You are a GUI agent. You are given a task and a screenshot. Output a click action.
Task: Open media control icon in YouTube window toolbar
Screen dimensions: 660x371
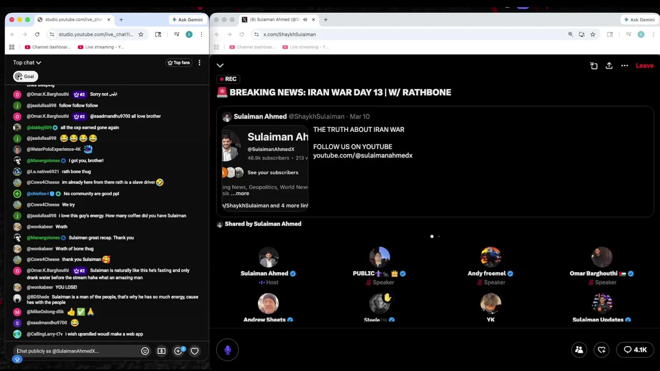tap(176, 35)
